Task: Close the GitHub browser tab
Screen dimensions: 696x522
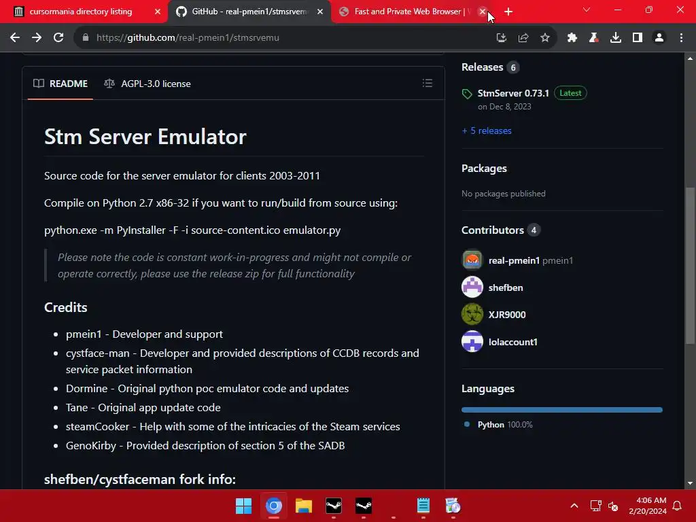Action: tap(320, 12)
